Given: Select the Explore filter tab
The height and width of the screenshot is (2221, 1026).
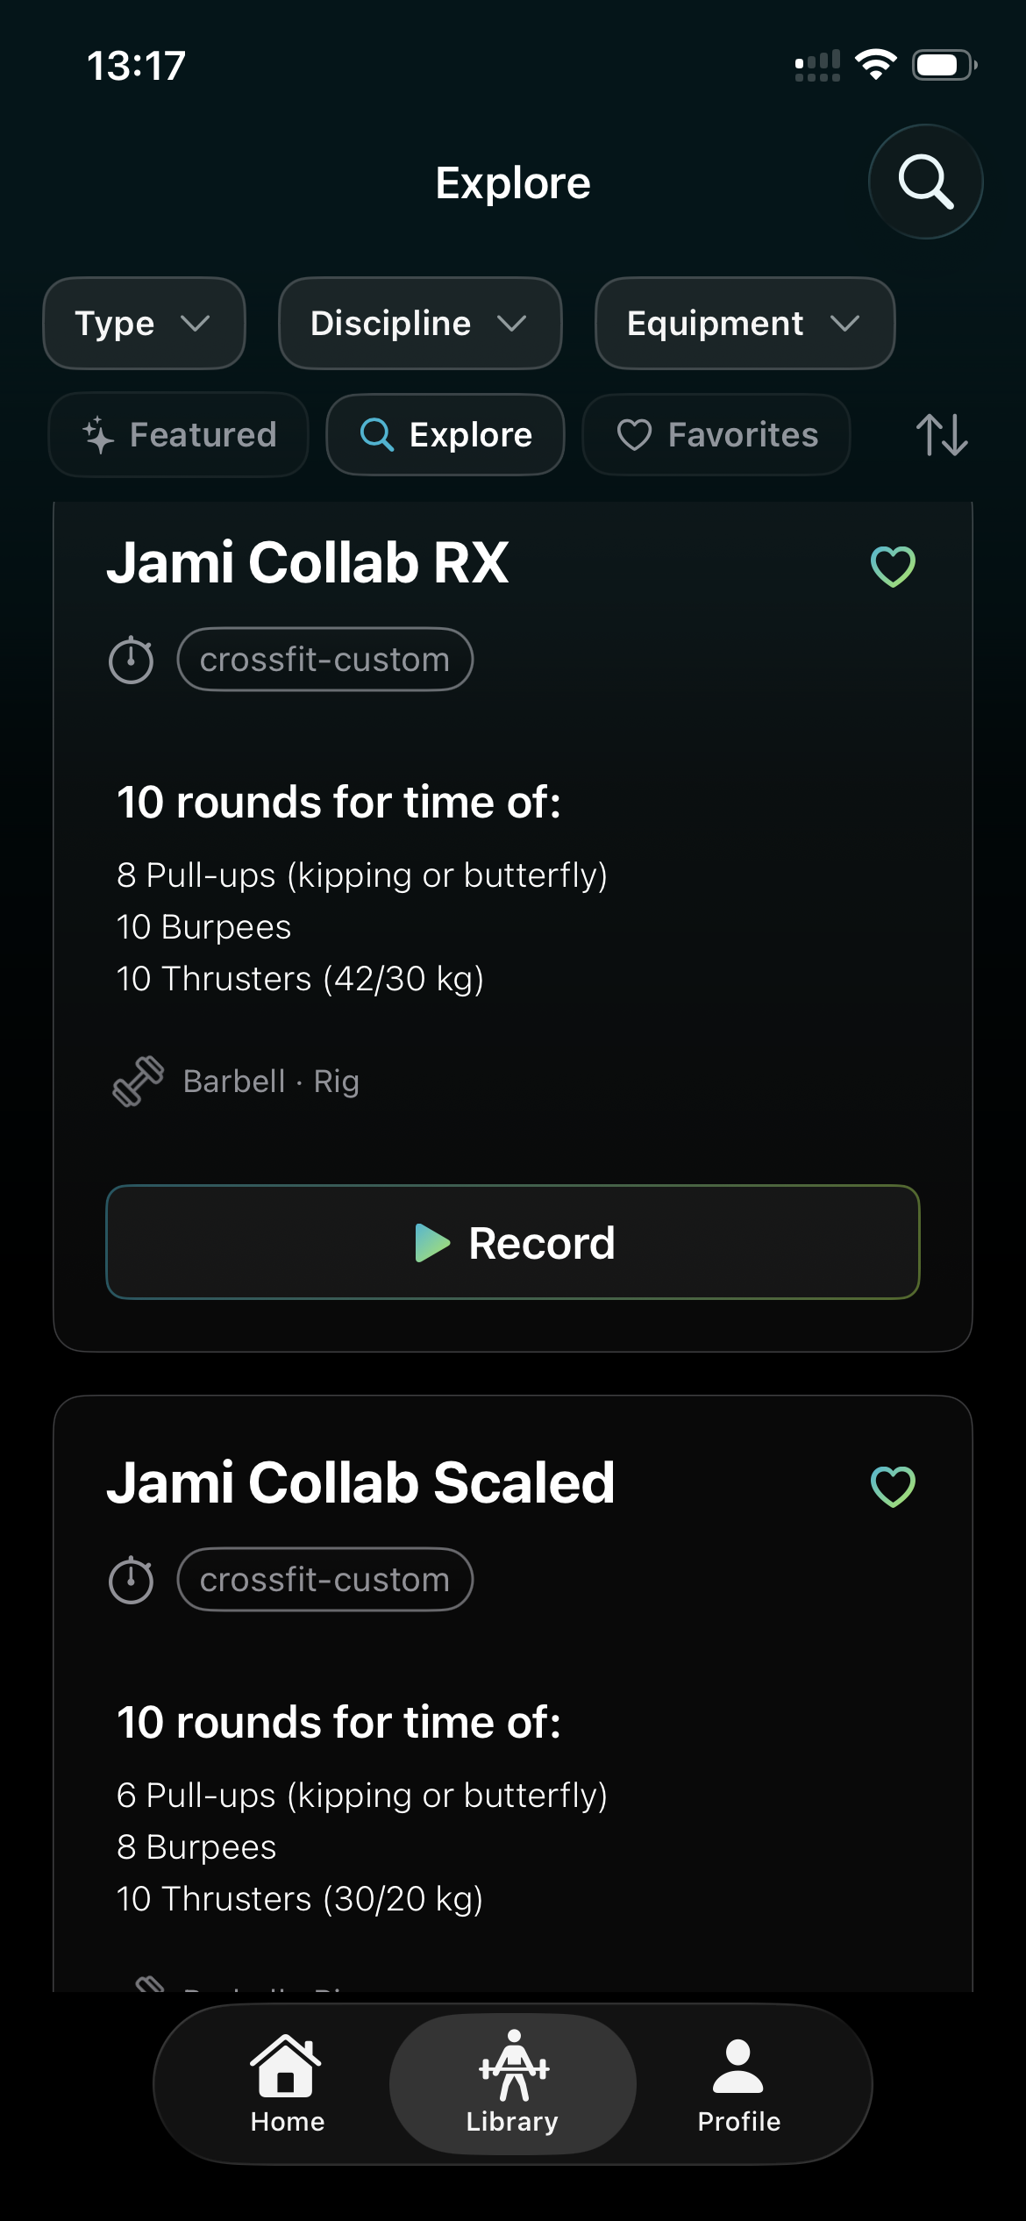Looking at the screenshot, I should pos(445,435).
